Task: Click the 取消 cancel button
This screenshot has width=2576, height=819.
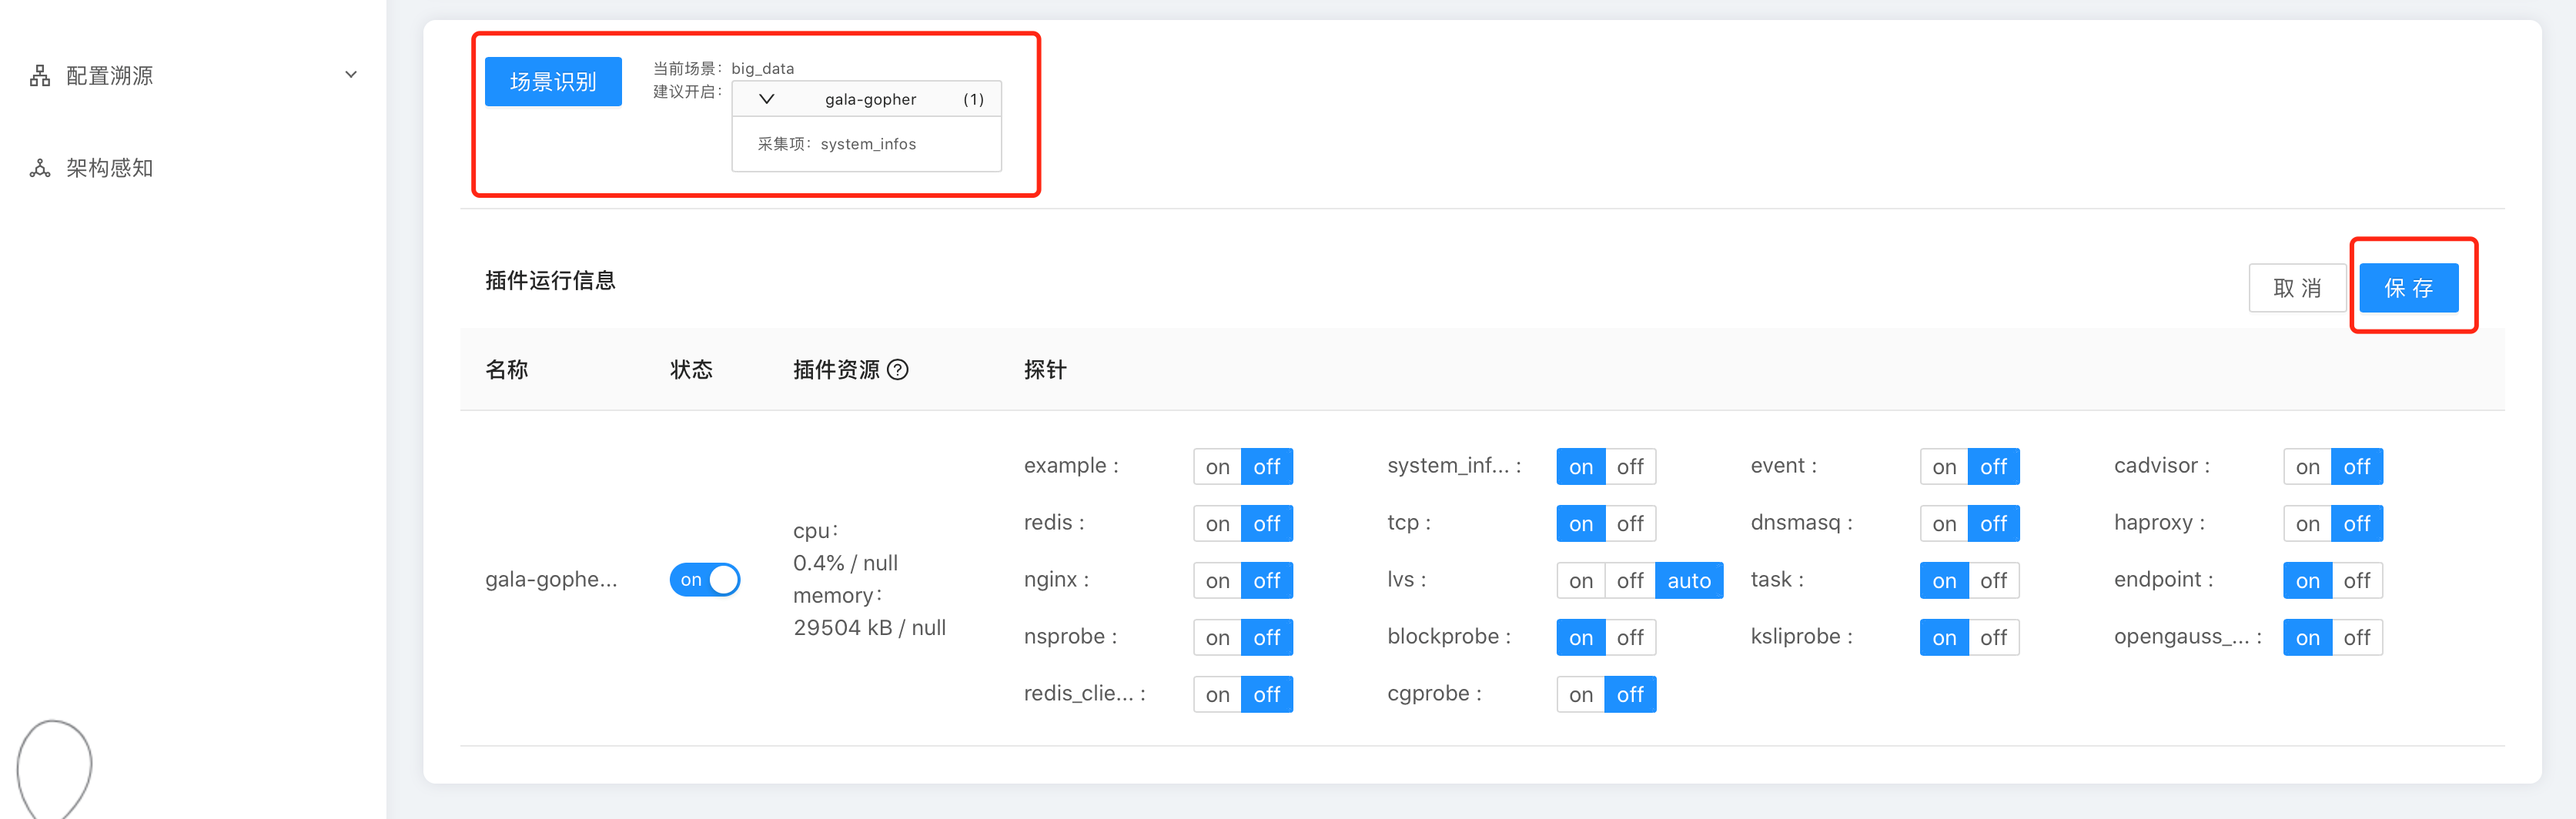Action: [x=2296, y=288]
